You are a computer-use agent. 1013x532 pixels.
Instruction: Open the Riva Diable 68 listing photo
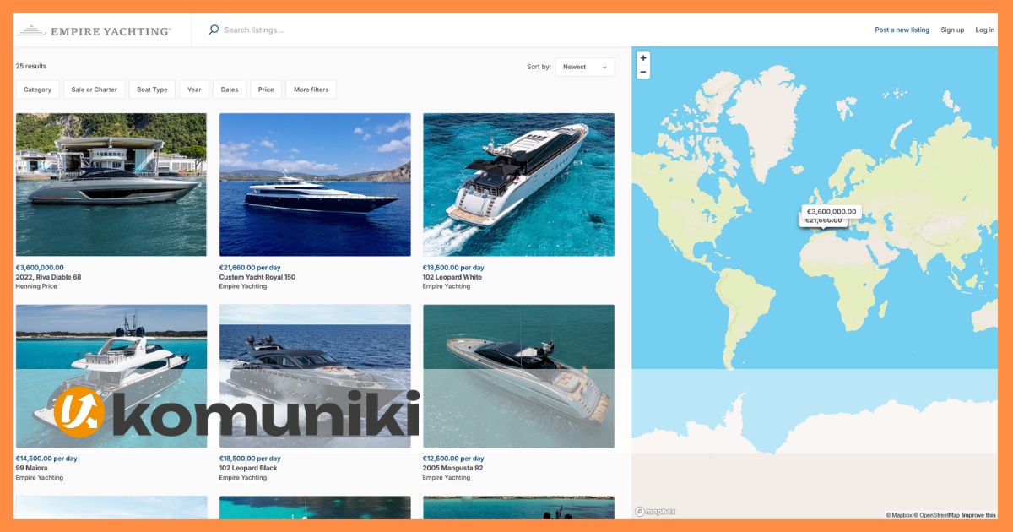click(111, 185)
